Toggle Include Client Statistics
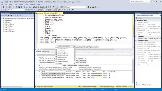This screenshot has height=91, width=162. click(x=51, y=10)
